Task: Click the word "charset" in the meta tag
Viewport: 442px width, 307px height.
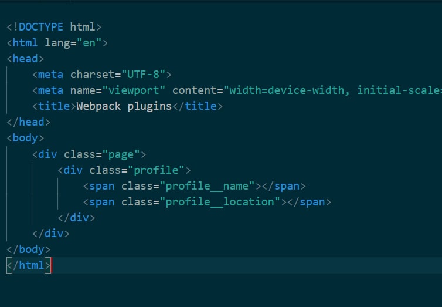Action: (93, 75)
